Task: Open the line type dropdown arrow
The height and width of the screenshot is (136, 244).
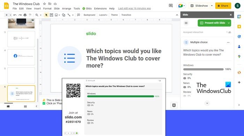Action: point(73,15)
